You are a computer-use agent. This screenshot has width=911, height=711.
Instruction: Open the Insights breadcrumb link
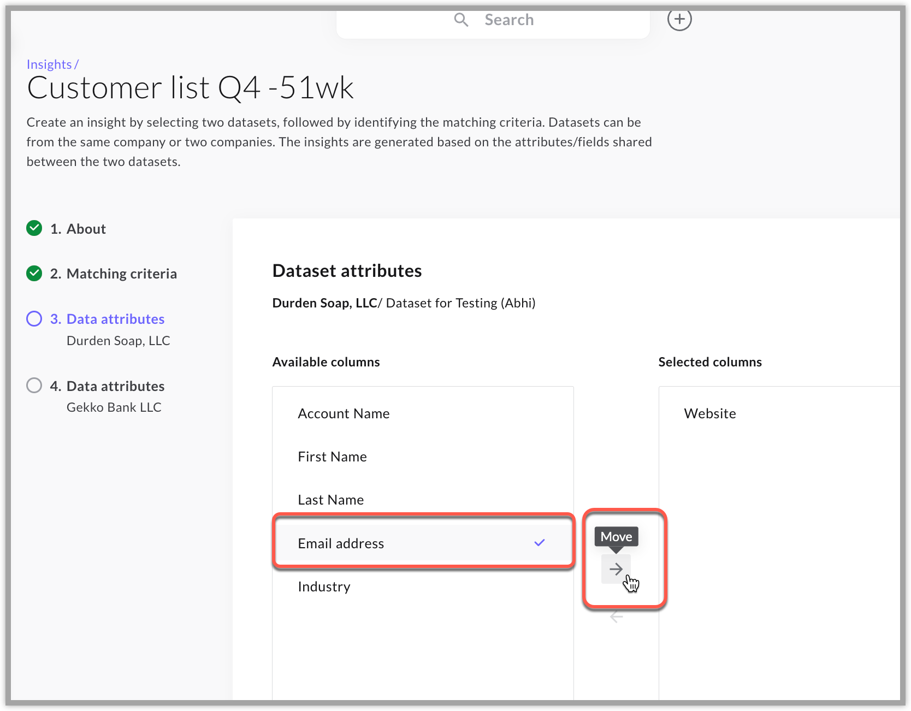(49, 64)
